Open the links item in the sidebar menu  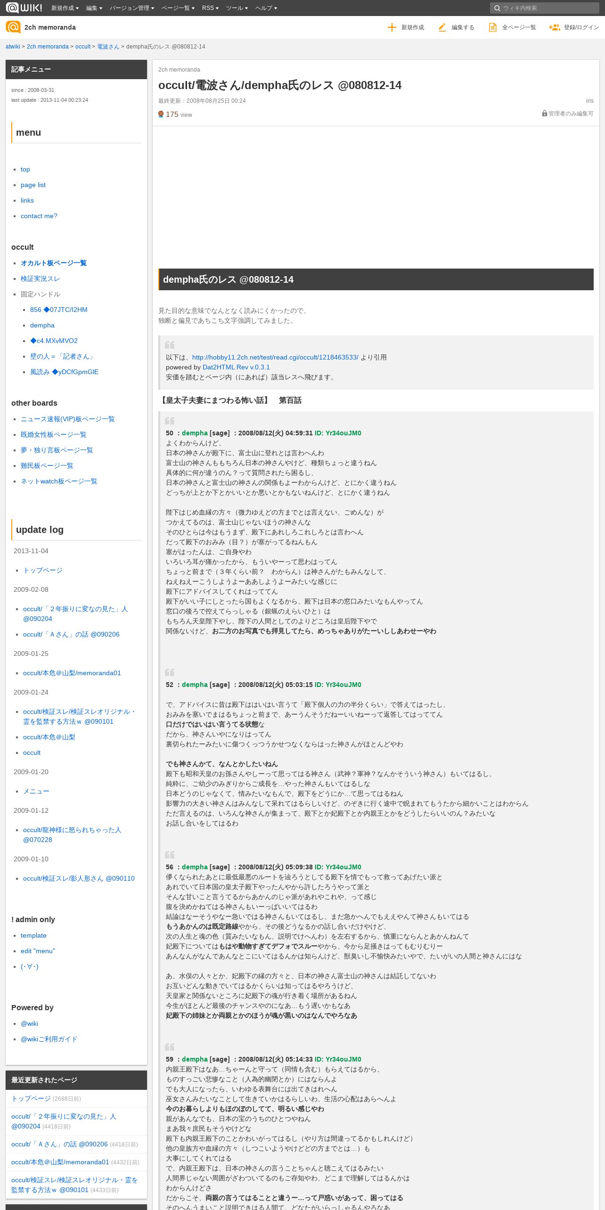27,200
